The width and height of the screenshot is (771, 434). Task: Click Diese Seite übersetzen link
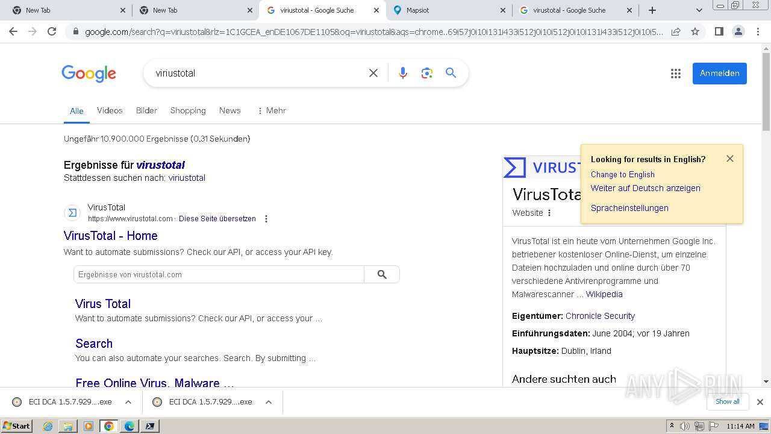[217, 219]
